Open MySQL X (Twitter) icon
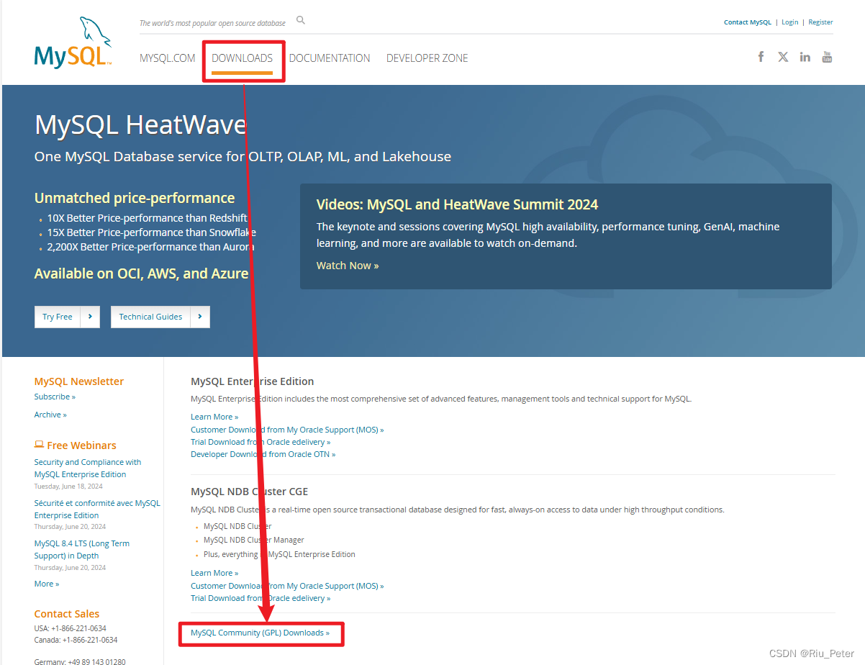The image size is (865, 665). pyautogui.click(x=783, y=57)
